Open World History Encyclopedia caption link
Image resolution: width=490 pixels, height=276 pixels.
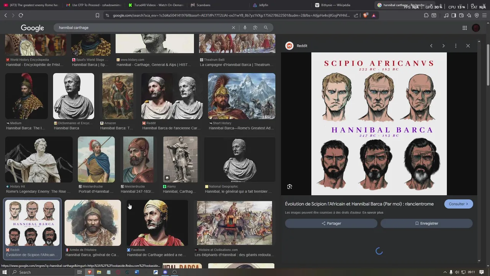[34, 65]
